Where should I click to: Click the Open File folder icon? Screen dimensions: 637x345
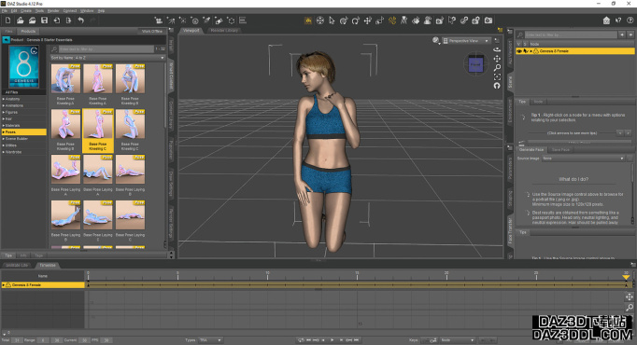click(20, 21)
